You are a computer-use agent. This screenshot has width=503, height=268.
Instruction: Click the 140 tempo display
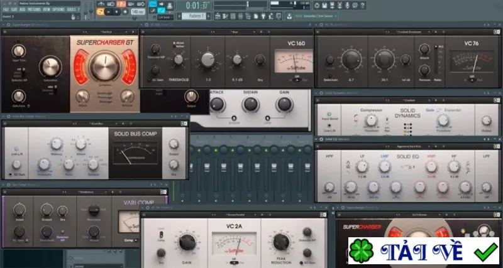138,11
